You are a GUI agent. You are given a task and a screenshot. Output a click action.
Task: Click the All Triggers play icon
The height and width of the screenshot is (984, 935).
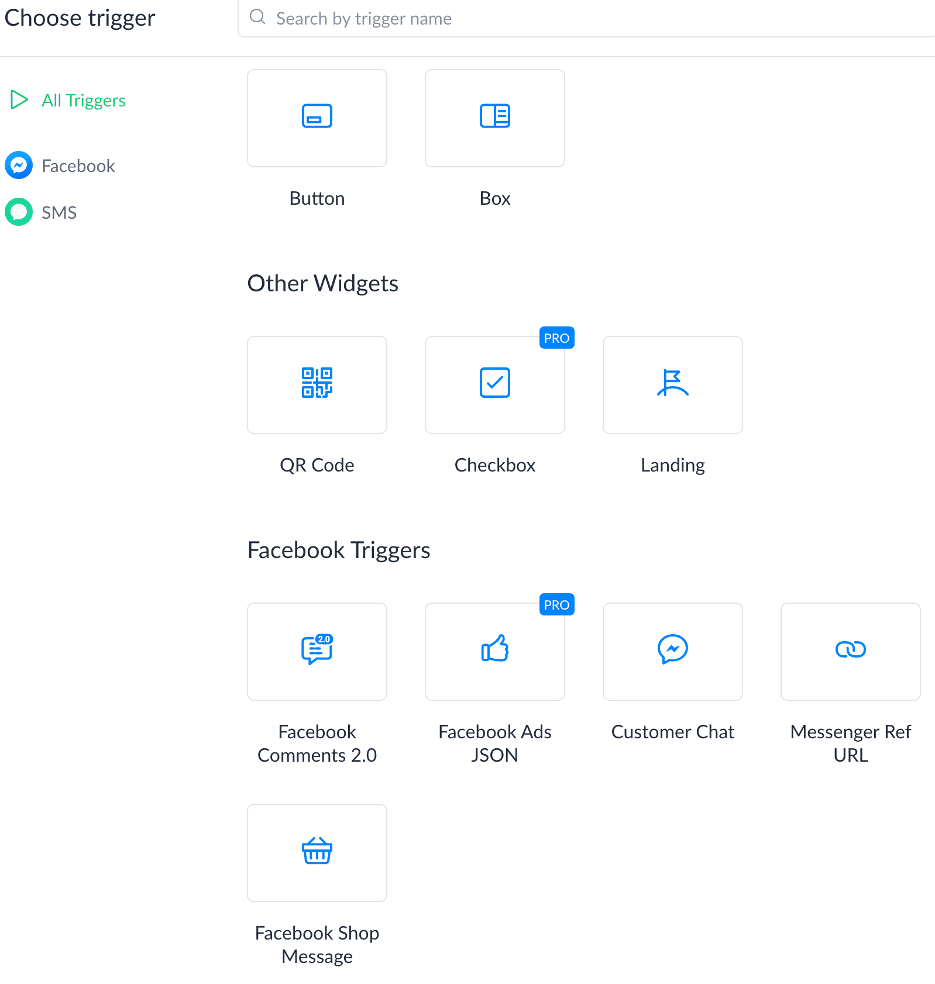19,100
